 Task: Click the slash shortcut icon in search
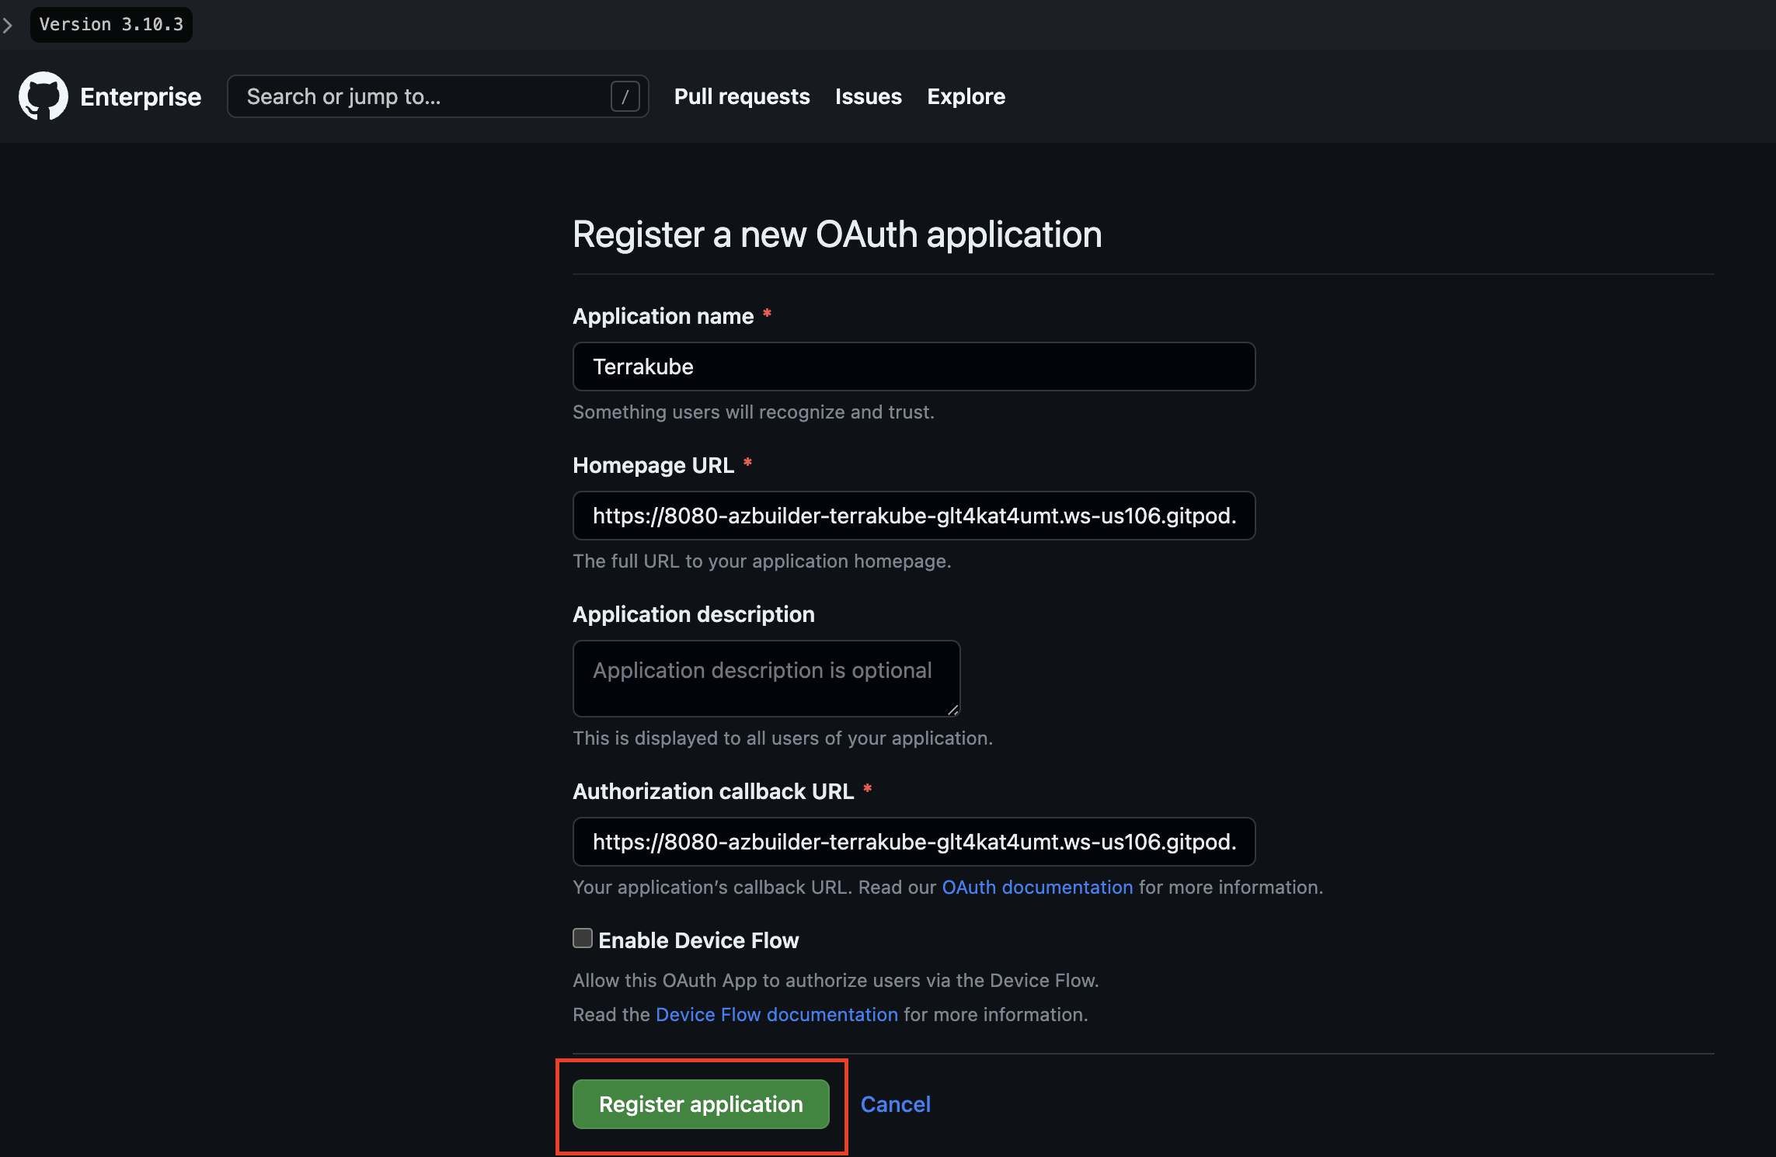pyautogui.click(x=625, y=96)
